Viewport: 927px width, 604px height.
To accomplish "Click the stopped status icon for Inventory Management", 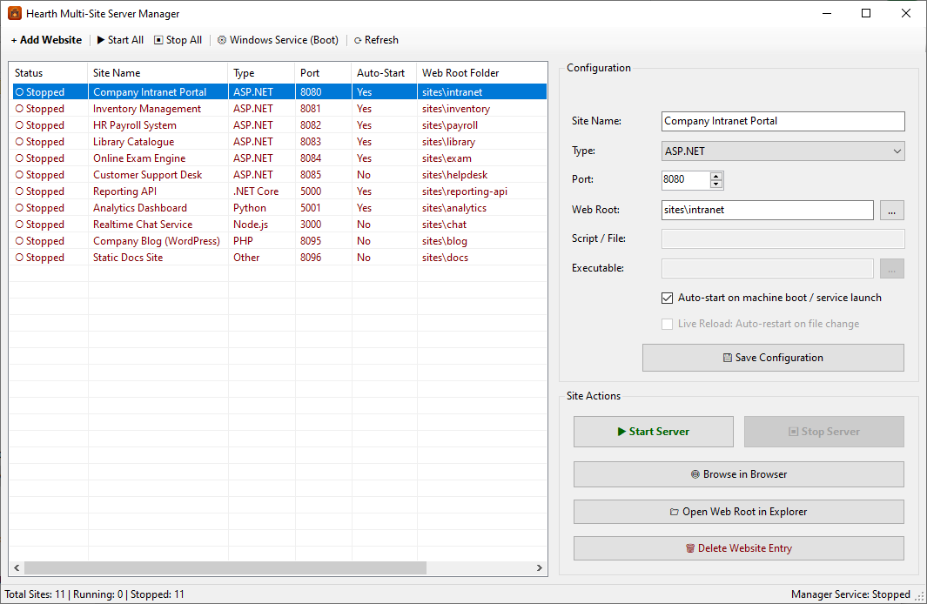I will [19, 109].
